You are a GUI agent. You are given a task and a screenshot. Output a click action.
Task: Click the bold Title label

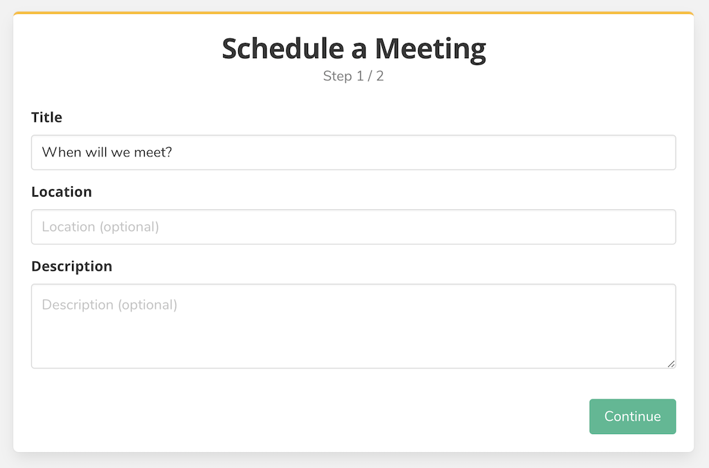pyautogui.click(x=46, y=118)
